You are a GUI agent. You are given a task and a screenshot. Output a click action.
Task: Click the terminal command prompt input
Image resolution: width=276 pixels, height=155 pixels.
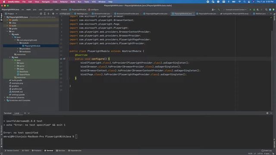[x=76, y=136]
